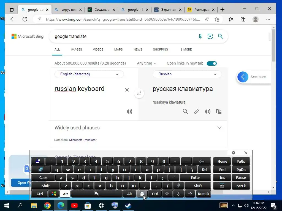Open English (detected) language dropdown
Screen dimensions: 282x211
(x=89, y=74)
